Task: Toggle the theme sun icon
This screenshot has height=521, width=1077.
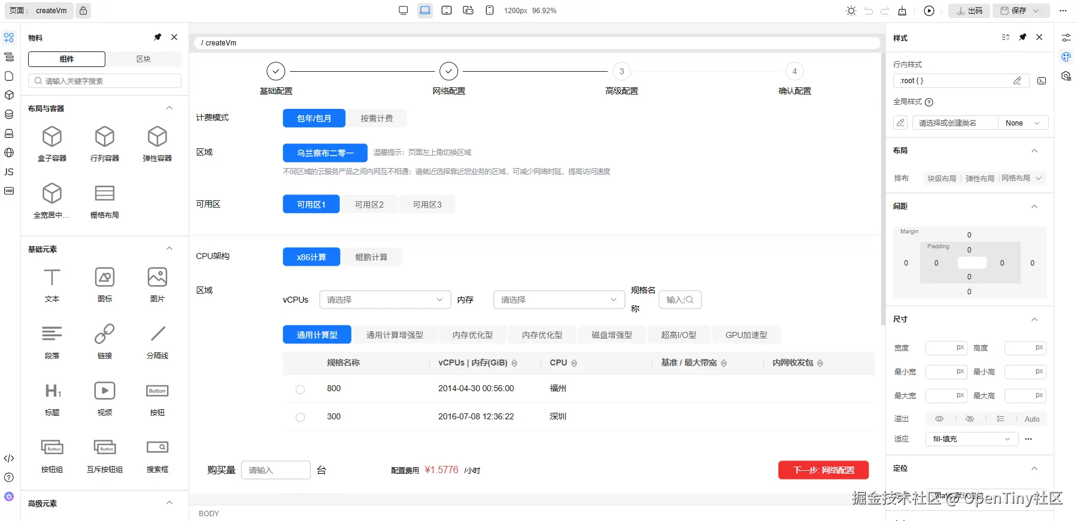Action: coord(851,11)
